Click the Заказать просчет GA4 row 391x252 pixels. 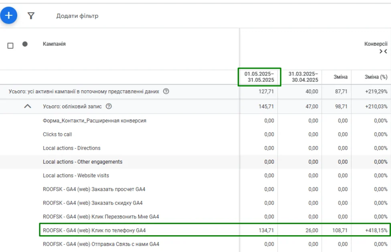coord(196,189)
